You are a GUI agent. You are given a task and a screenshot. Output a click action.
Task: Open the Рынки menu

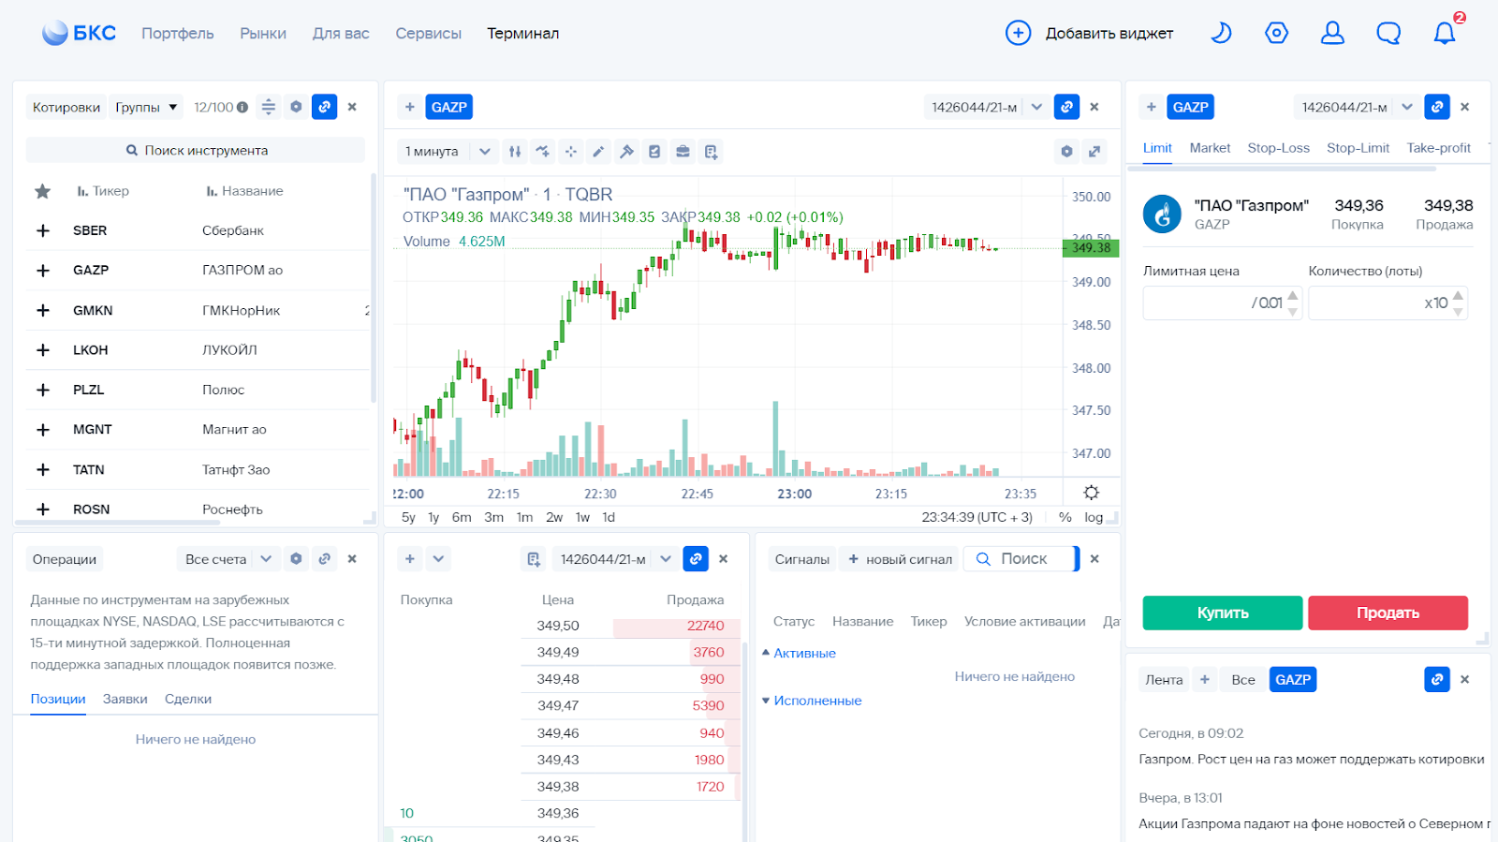[263, 33]
